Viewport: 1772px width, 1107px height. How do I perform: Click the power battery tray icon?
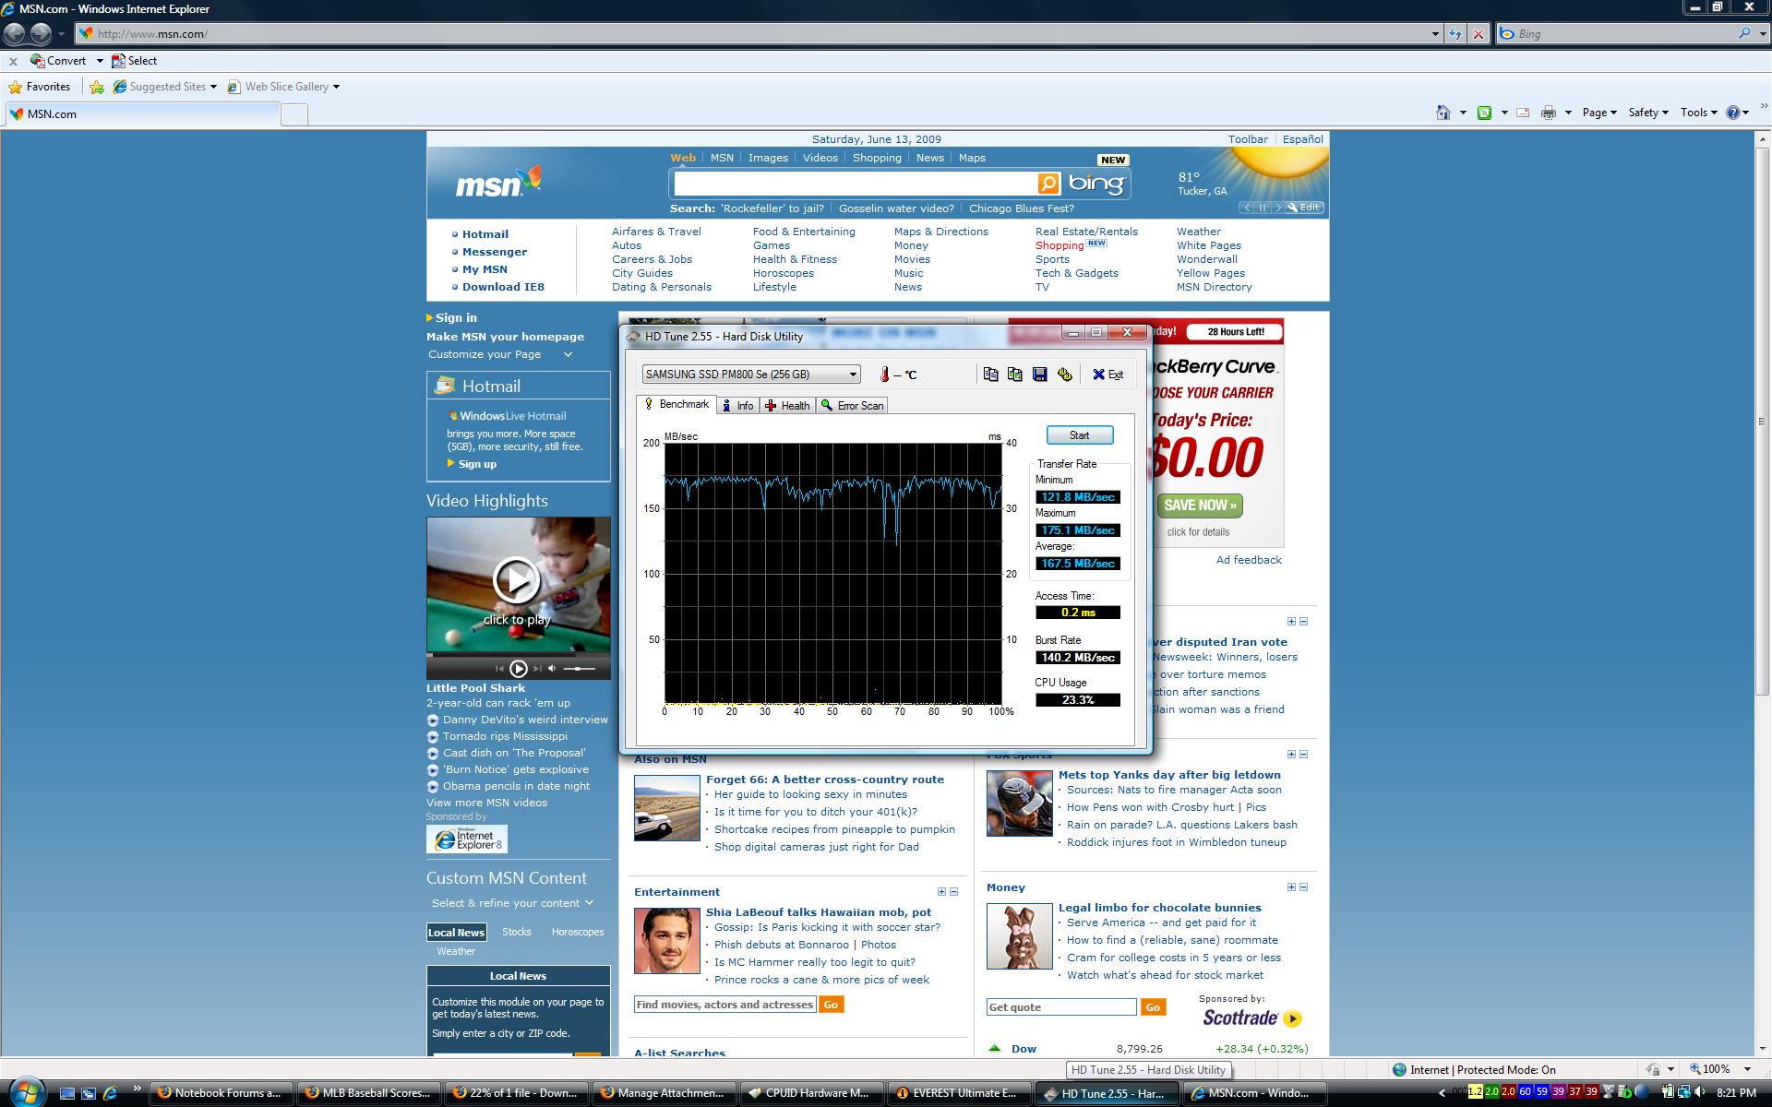tap(1669, 1092)
